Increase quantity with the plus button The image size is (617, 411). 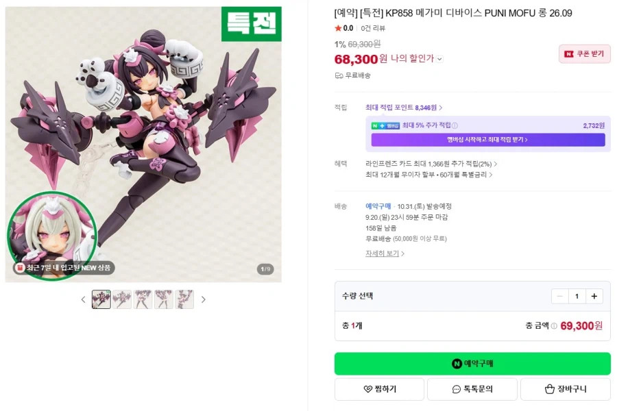[594, 296]
